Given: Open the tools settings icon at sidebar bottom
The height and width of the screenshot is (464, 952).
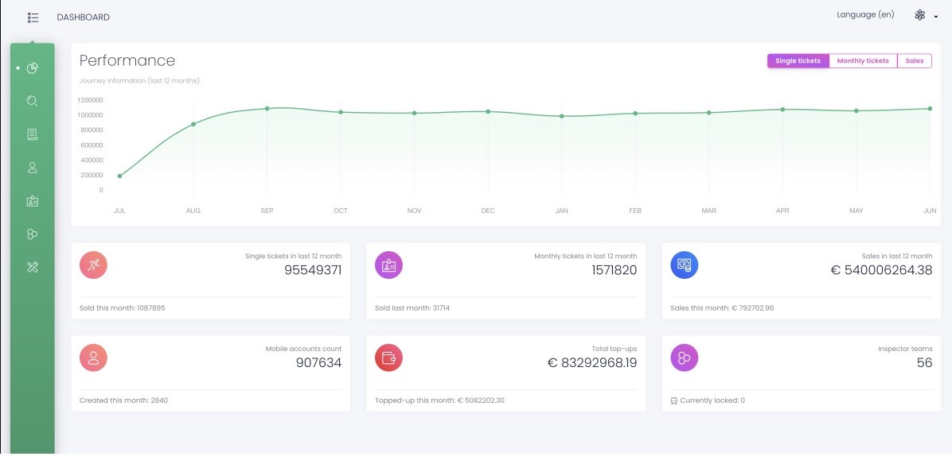Looking at the screenshot, I should tap(32, 268).
